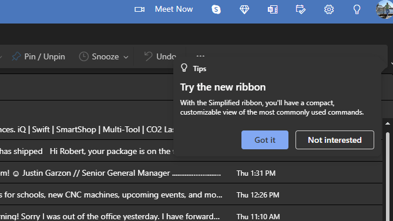Image resolution: width=393 pixels, height=221 pixels.
Task: Open Skype from the header
Action: (216, 9)
